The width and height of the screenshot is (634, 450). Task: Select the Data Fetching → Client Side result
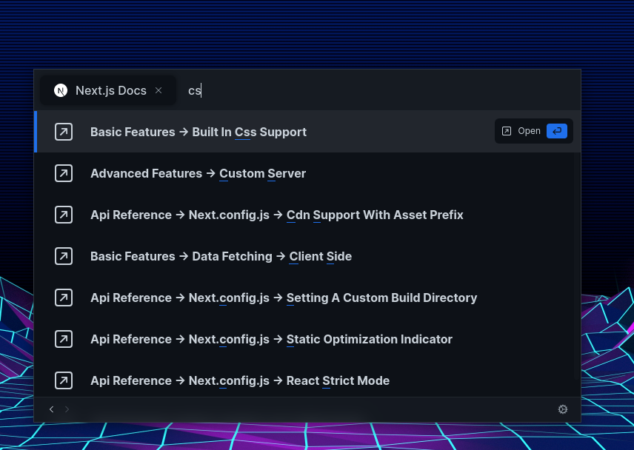click(x=307, y=256)
